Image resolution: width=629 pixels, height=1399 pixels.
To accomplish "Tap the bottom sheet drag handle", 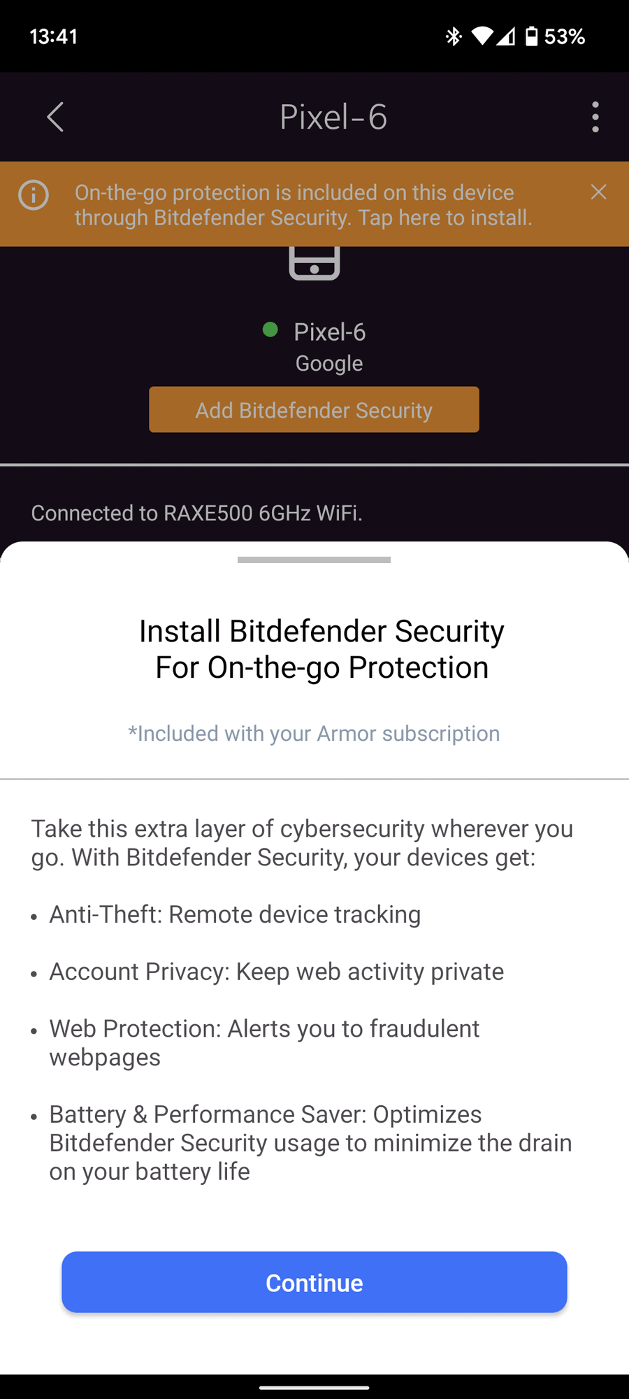I will [314, 560].
